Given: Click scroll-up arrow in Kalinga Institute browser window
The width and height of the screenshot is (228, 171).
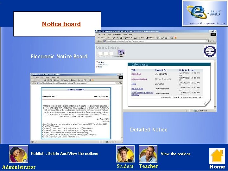Looking at the screenshot, I should point(215,61).
